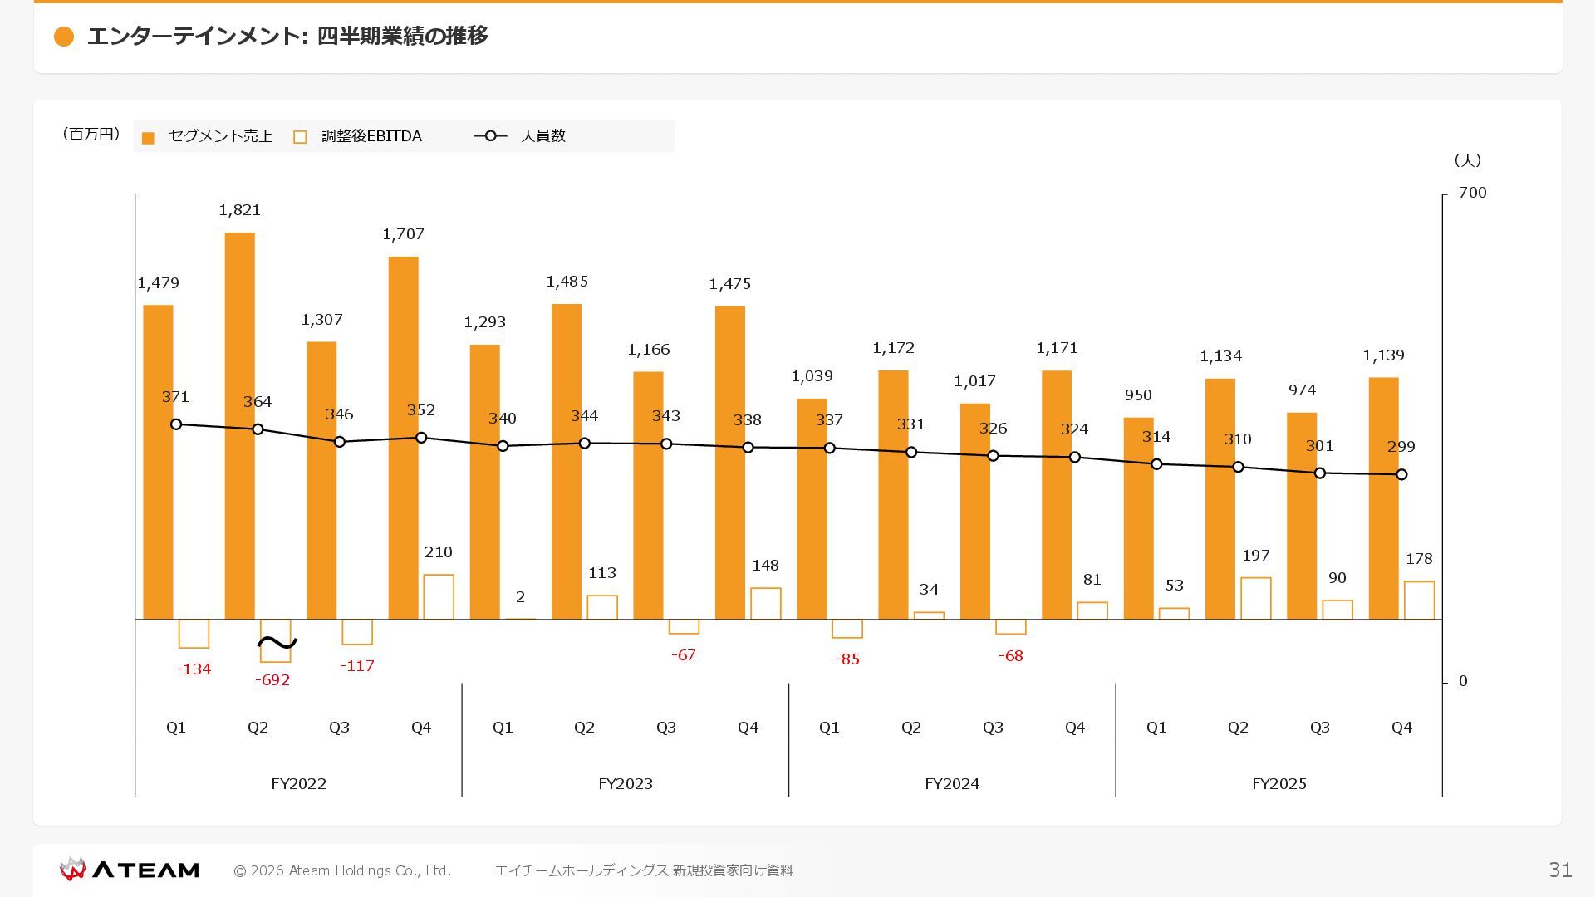Click the 700 right axis tick label

click(1472, 193)
